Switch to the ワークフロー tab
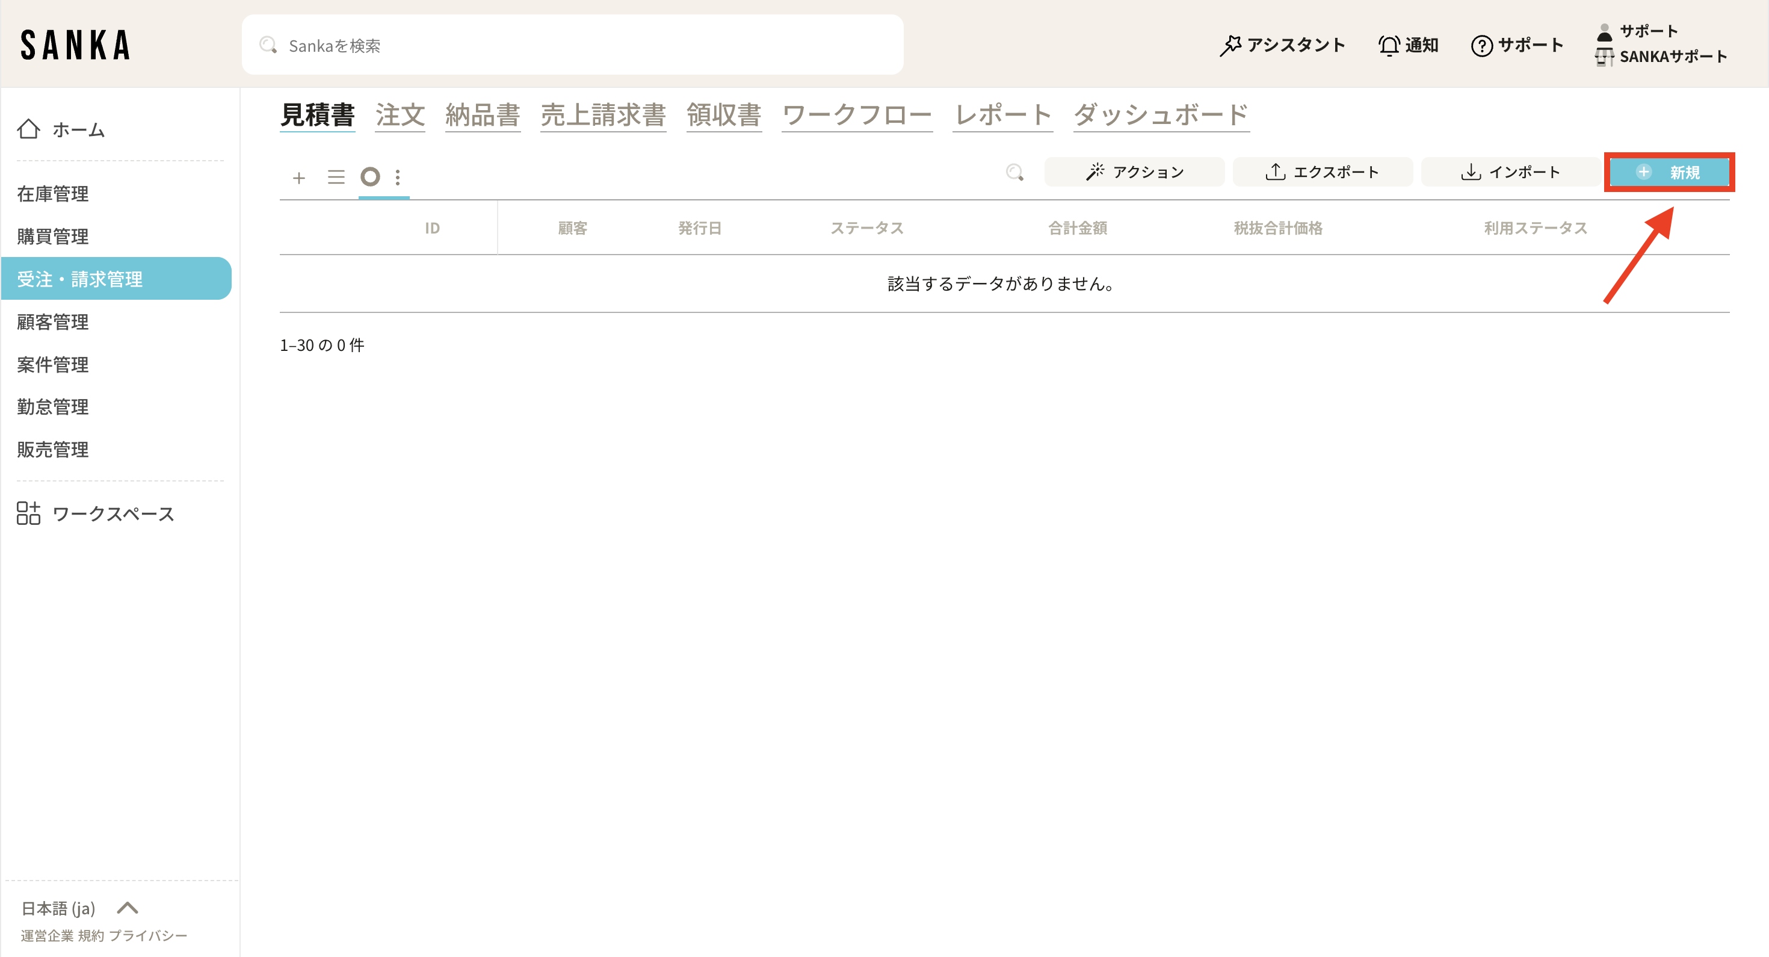The width and height of the screenshot is (1769, 957). tap(856, 115)
